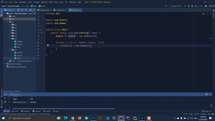Expand External Libraries node
This screenshot has height=121, width=215.
pos(5,64)
